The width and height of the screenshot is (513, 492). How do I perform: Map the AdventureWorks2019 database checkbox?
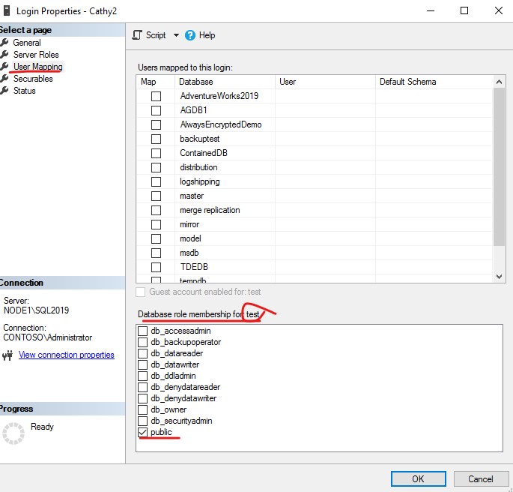coord(156,96)
